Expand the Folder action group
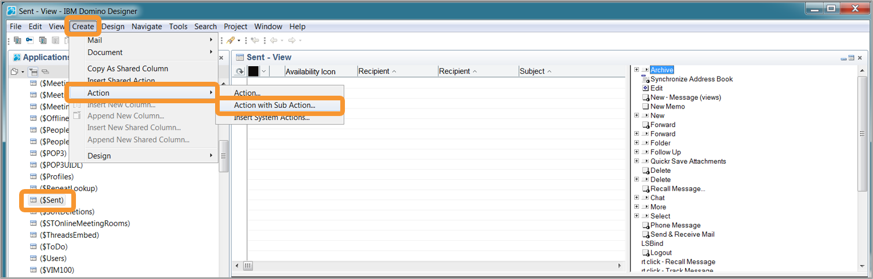 636,143
